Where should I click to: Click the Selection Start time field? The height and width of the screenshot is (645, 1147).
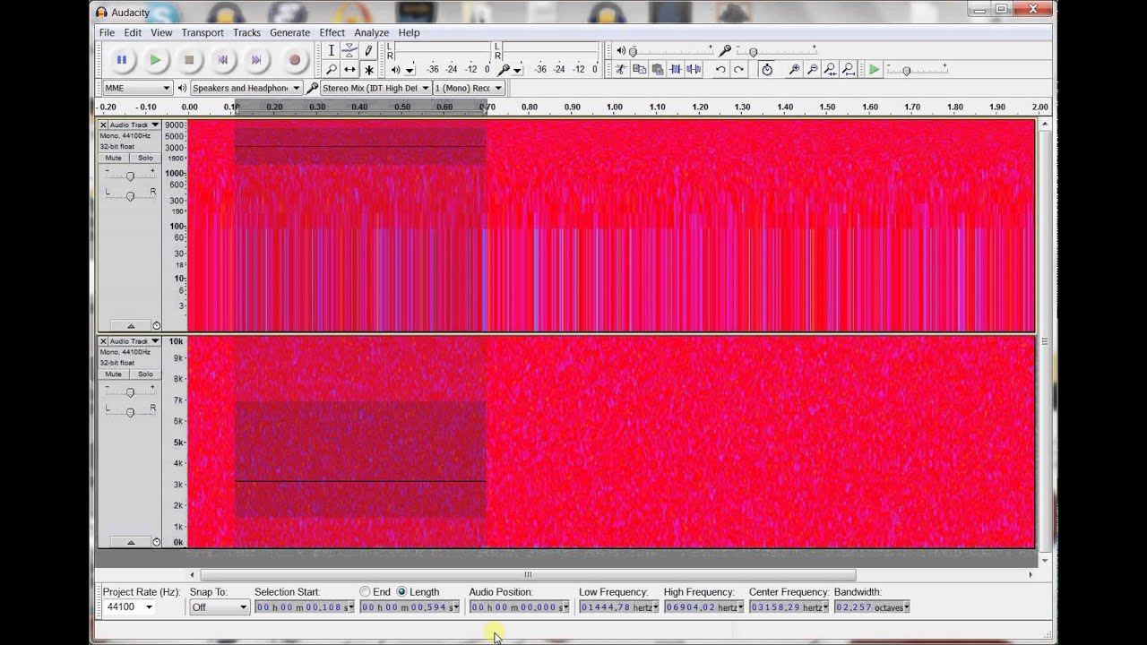coord(305,607)
